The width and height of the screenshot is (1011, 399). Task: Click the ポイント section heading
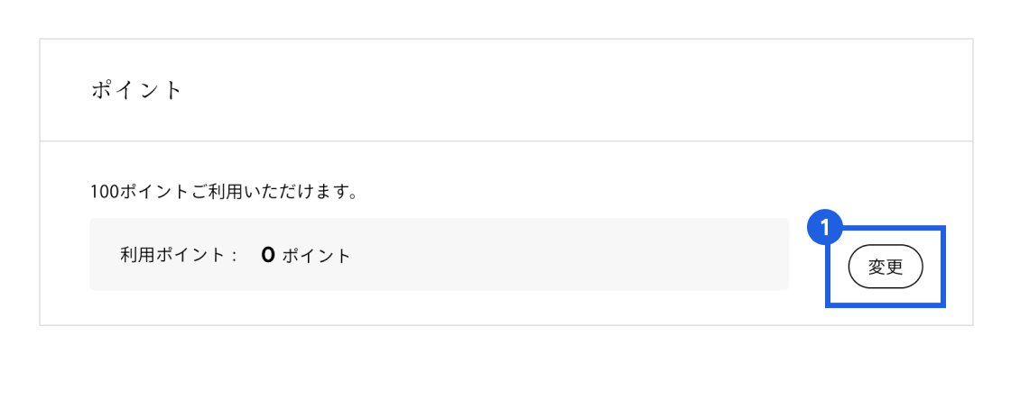pyautogui.click(x=136, y=91)
